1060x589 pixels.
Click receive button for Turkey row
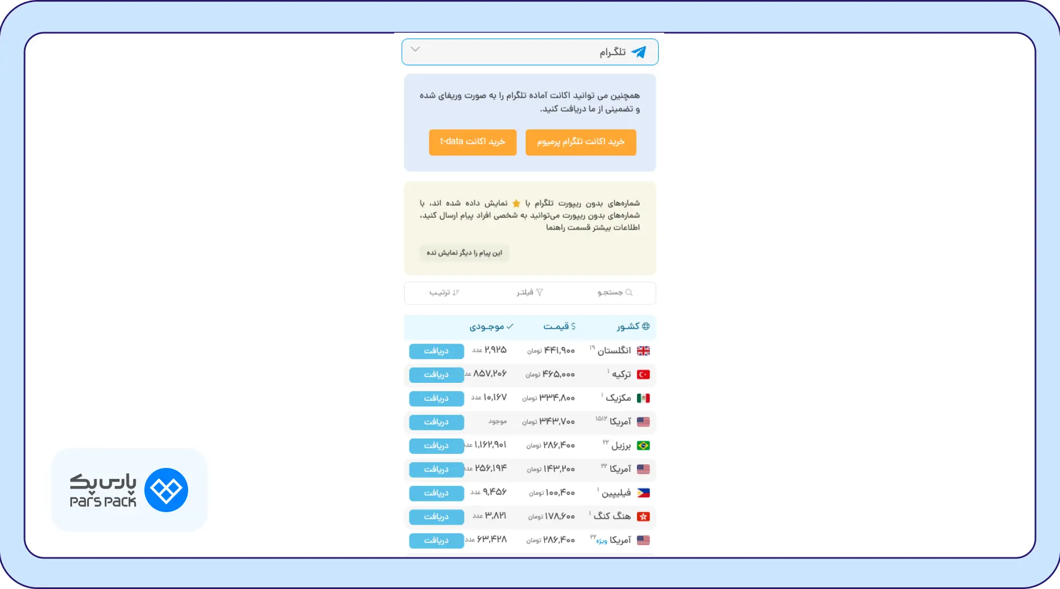pos(437,375)
